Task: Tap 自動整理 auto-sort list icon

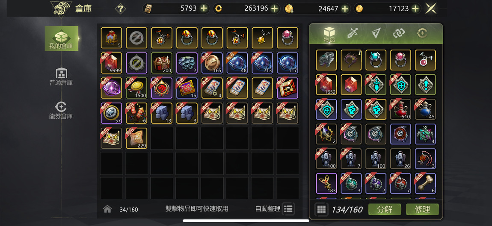Action: [288, 209]
